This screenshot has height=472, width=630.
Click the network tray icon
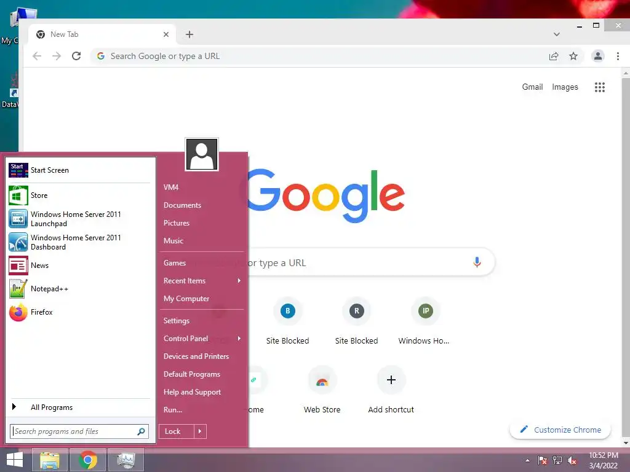pos(557,460)
